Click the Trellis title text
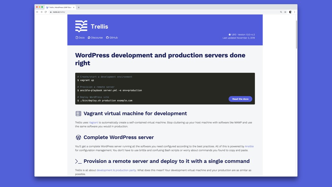The image size is (332, 187). pyautogui.click(x=99, y=27)
